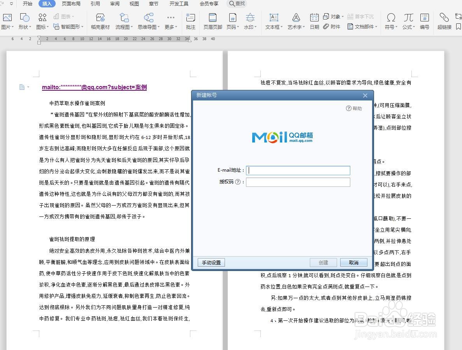Open the mailto qq.com hyperlink
This screenshot has height=350, width=462.
pyautogui.click(x=94, y=87)
